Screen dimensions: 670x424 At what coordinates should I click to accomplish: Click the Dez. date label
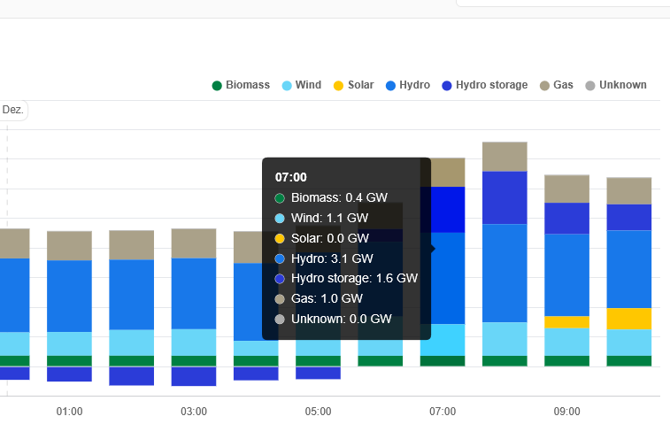click(12, 111)
